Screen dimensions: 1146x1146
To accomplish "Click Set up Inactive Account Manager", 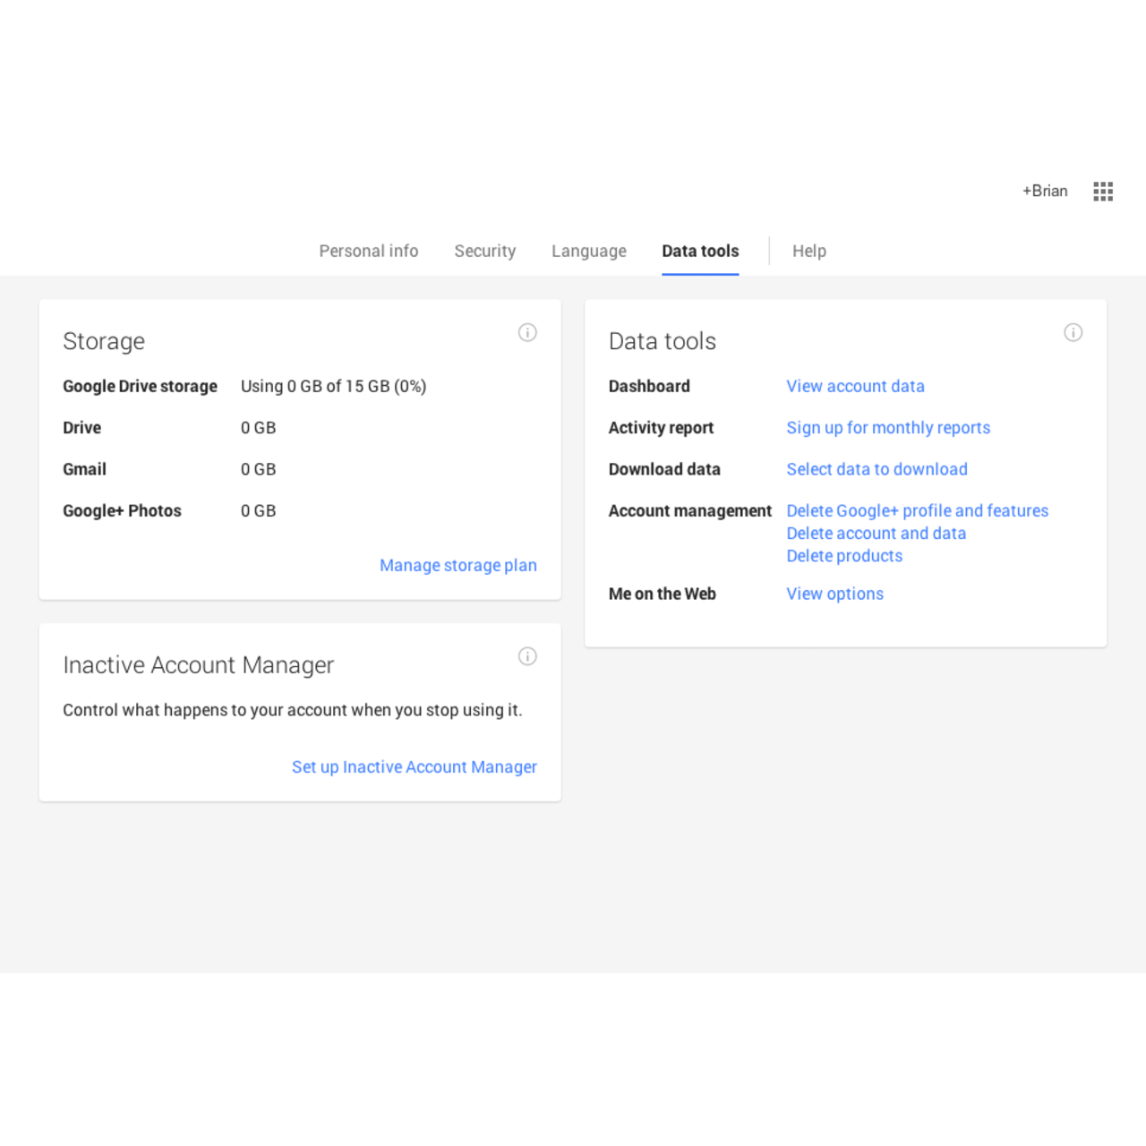I will [414, 767].
